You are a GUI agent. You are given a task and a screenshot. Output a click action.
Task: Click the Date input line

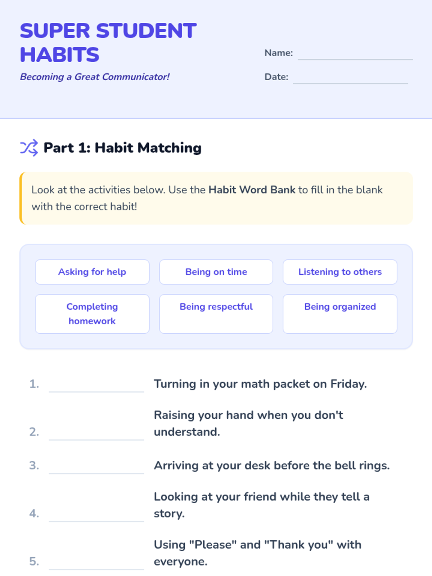350,78
